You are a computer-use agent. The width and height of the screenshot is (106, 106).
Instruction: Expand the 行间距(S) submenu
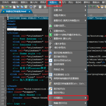(68, 98)
